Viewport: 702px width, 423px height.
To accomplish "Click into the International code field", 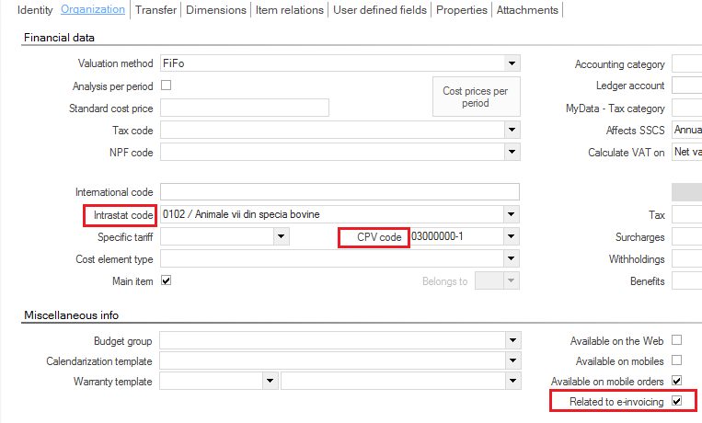I will pos(339,192).
